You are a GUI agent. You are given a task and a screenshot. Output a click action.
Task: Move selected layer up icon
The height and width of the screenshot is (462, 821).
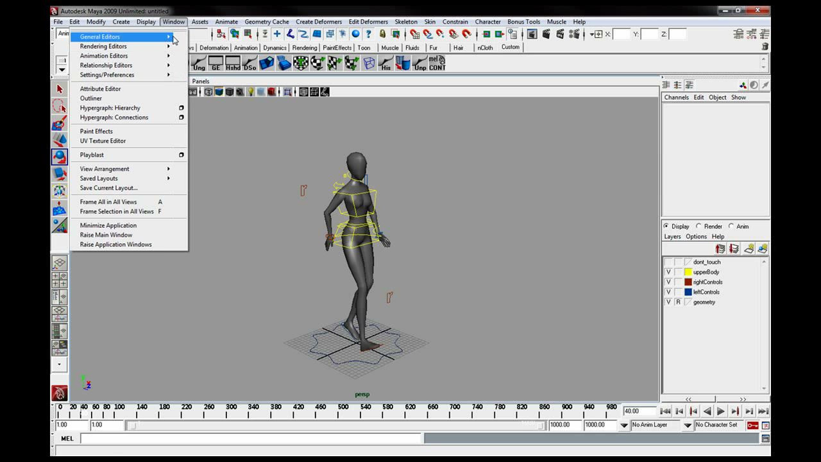click(720, 249)
